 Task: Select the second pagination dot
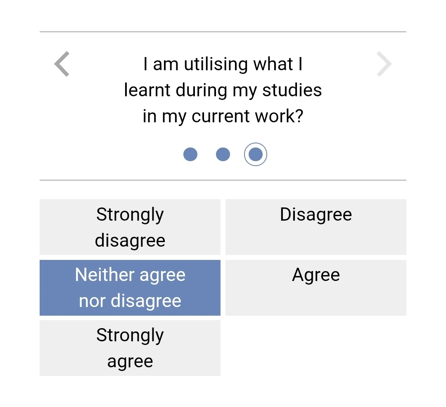pos(223,155)
